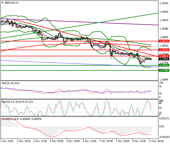
Task: Click the 1.29280 price scale value
Action: [x=164, y=29]
